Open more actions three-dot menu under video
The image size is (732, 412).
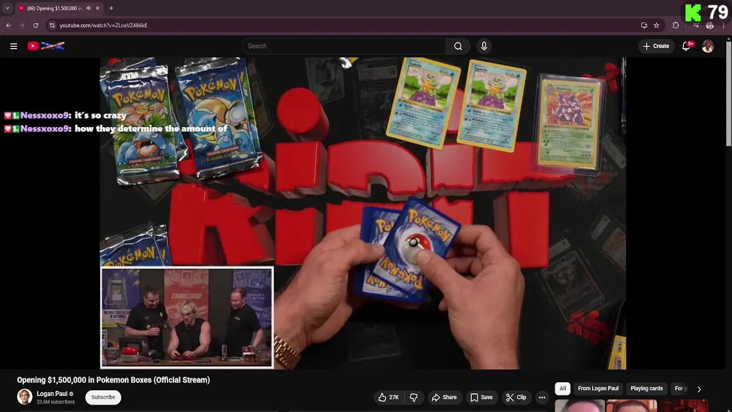(542, 397)
